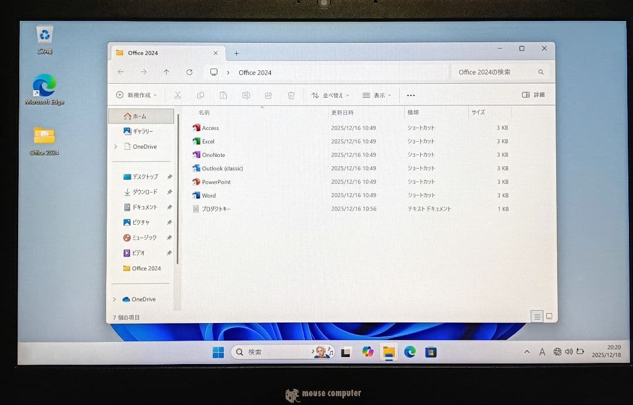Click the Delete trash icon in toolbar
633x405 pixels.
[x=291, y=95]
